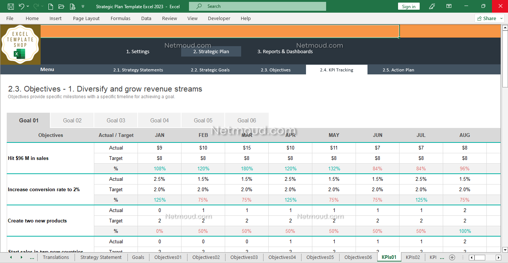Click the ellipsis to show hidden sheet tabs
Screen dimensions: 508x263
click(32, 257)
